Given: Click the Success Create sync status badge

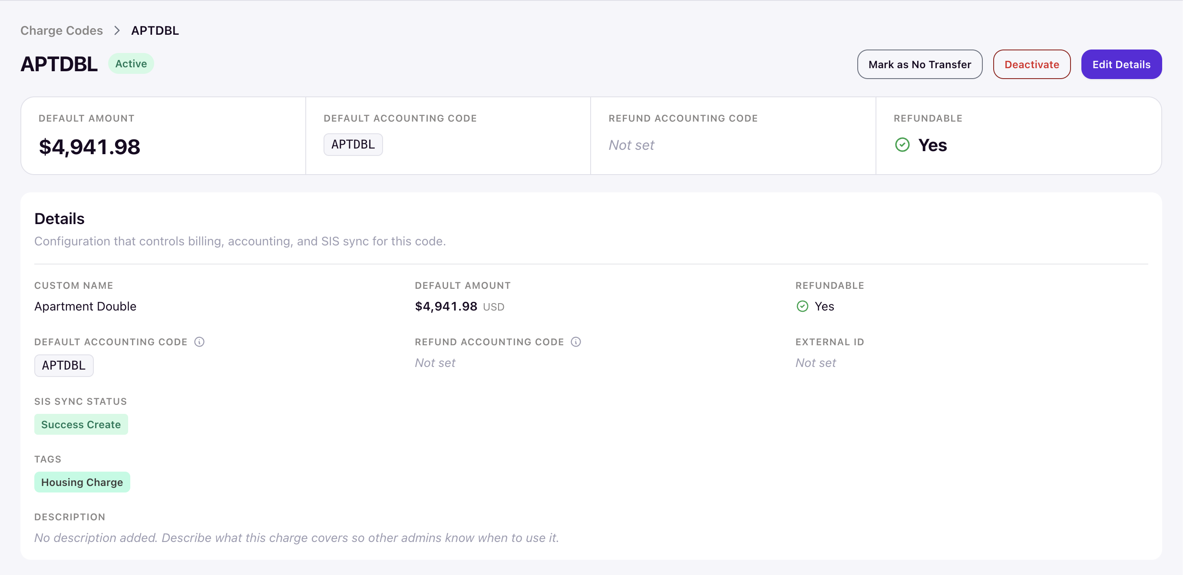Looking at the screenshot, I should (81, 424).
